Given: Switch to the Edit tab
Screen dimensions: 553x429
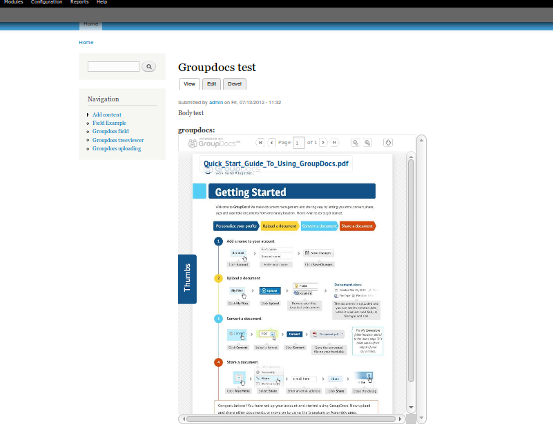Looking at the screenshot, I should click(x=212, y=84).
